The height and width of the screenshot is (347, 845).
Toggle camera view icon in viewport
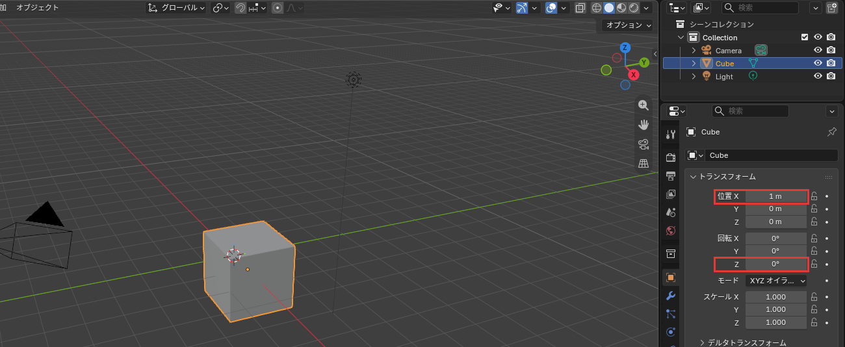point(643,144)
